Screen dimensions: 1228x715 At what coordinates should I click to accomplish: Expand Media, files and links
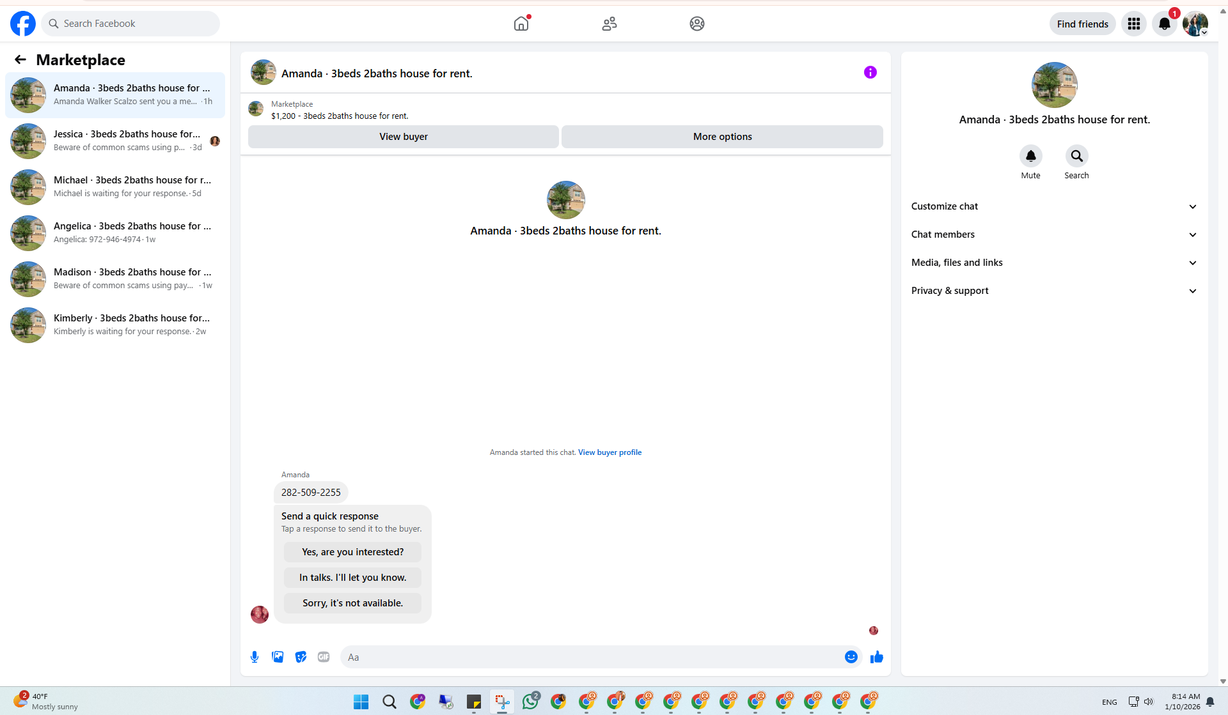[1054, 263]
